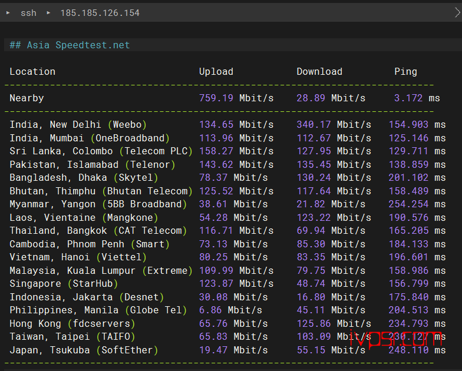Select New Delhi download value 340.17
Viewport: 462px width, 371px height.
[x=313, y=125]
